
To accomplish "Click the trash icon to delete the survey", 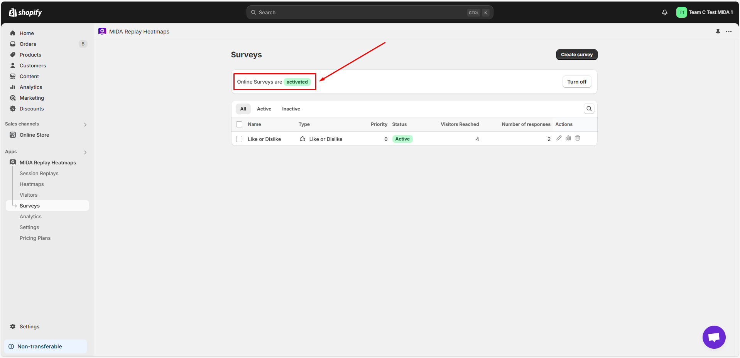I will pyautogui.click(x=578, y=138).
